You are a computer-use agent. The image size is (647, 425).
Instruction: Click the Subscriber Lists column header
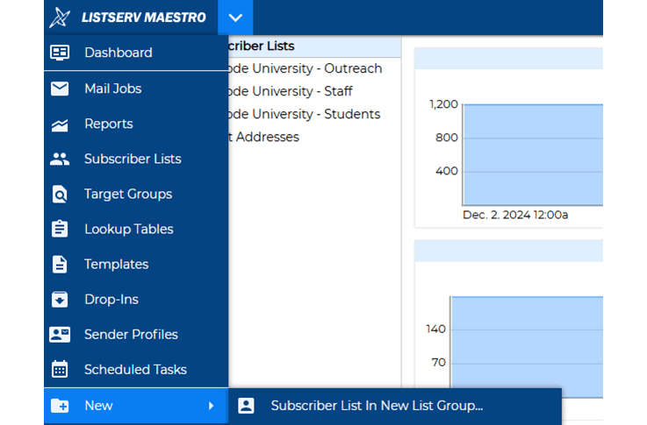coord(262,46)
